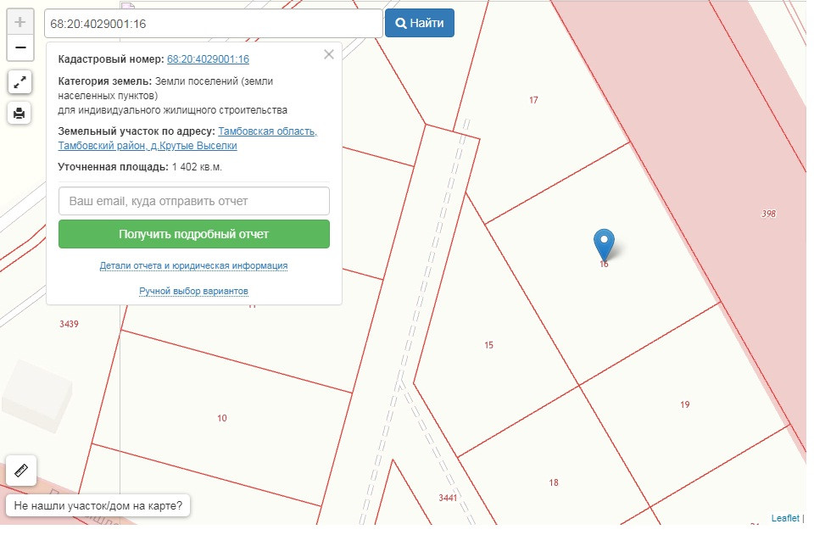814x546 pixels.
Task: Select Ручной выбор вариантов link
Action: tap(194, 292)
